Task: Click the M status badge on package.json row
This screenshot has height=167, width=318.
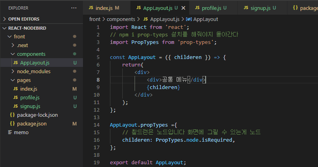Action: tap(75, 123)
